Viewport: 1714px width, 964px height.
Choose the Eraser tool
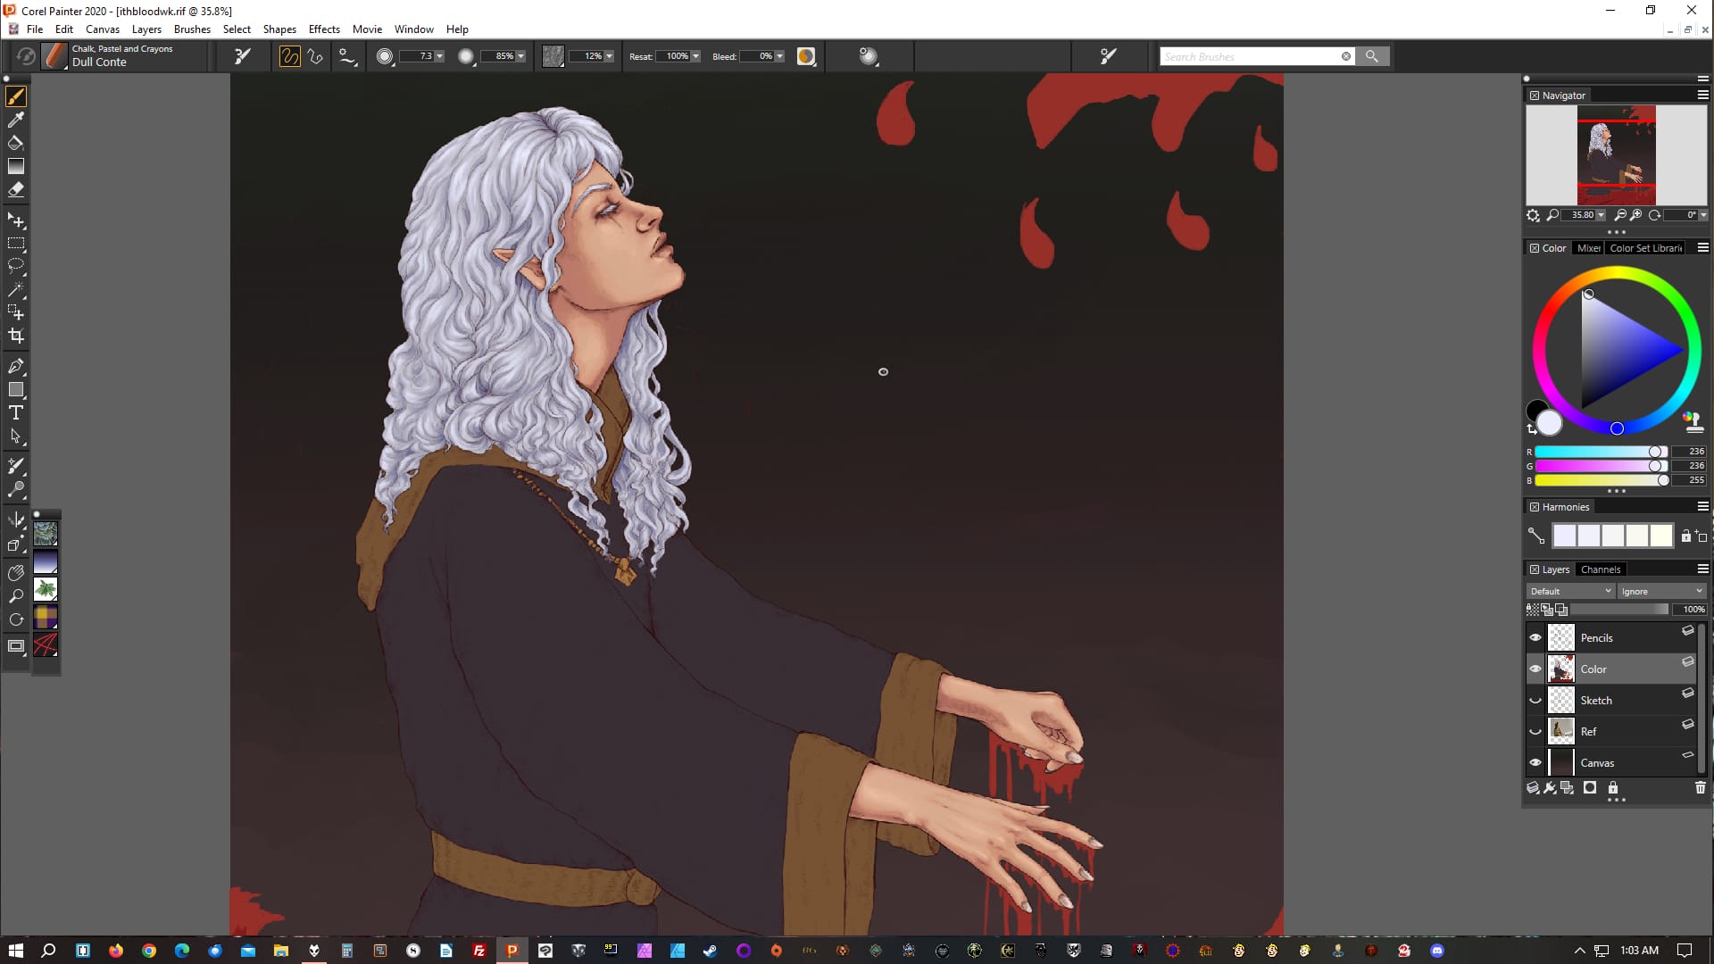tap(16, 189)
